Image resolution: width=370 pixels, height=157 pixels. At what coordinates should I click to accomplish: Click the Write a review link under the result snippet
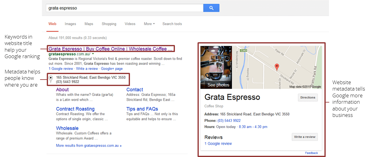pyautogui.click(x=87, y=69)
